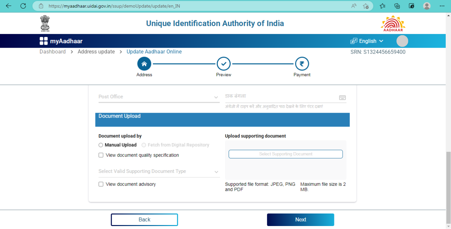Viewport: 451px width, 229px height.
Task: Click the Back button
Action: coord(144,220)
